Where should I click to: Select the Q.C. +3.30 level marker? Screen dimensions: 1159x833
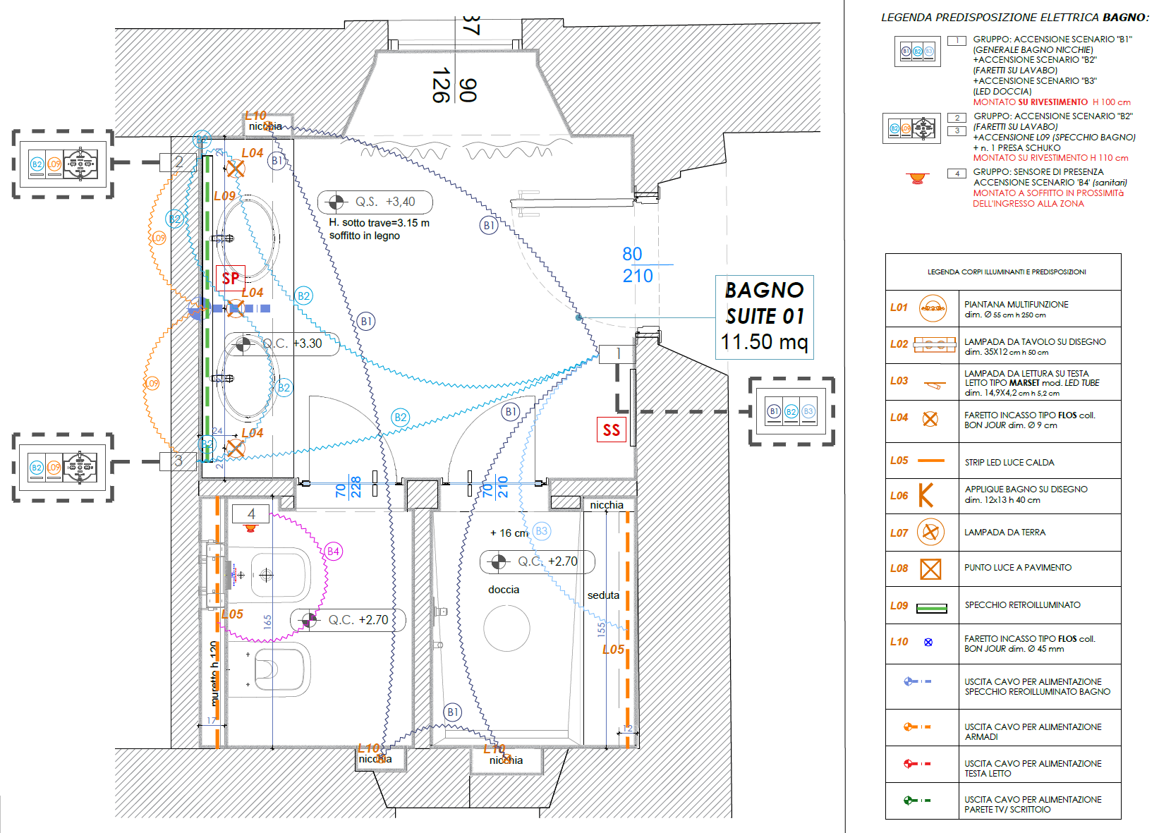pos(282,344)
